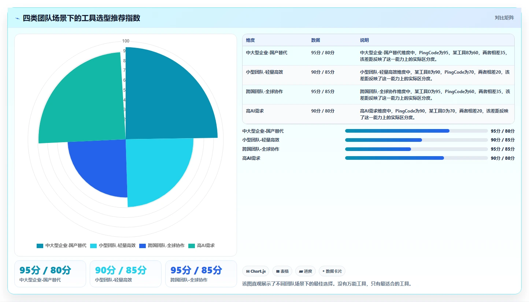This screenshot has height=302, width=529.
Task: Click the 说明 column header
Action: [x=365, y=40]
